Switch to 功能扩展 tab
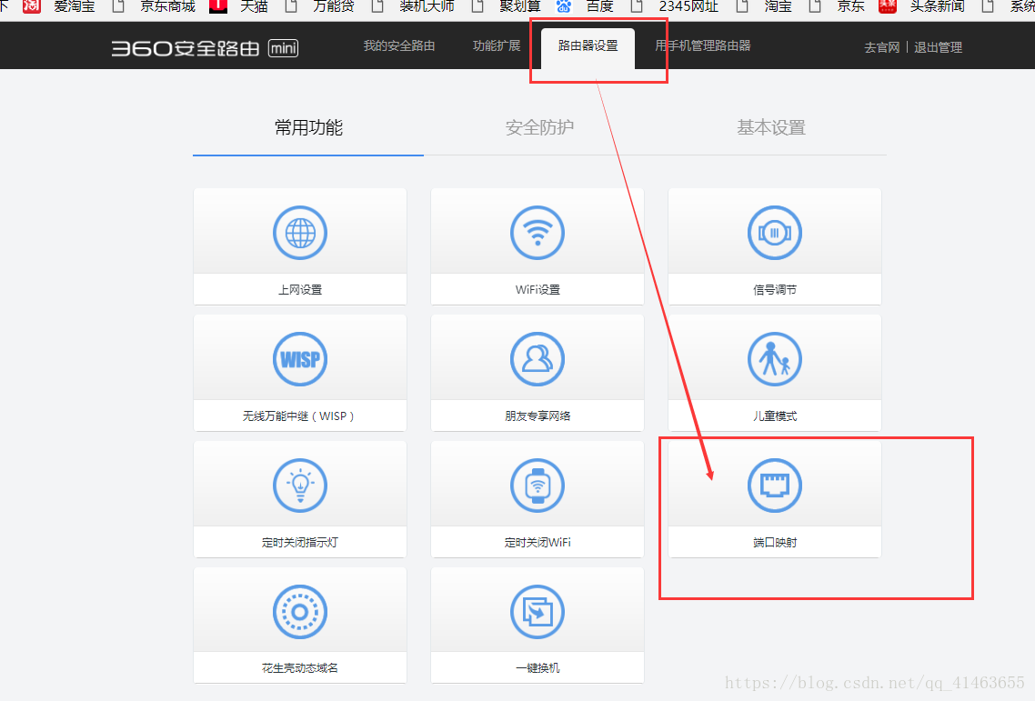Viewport: 1035px width, 701px height. 497,45
